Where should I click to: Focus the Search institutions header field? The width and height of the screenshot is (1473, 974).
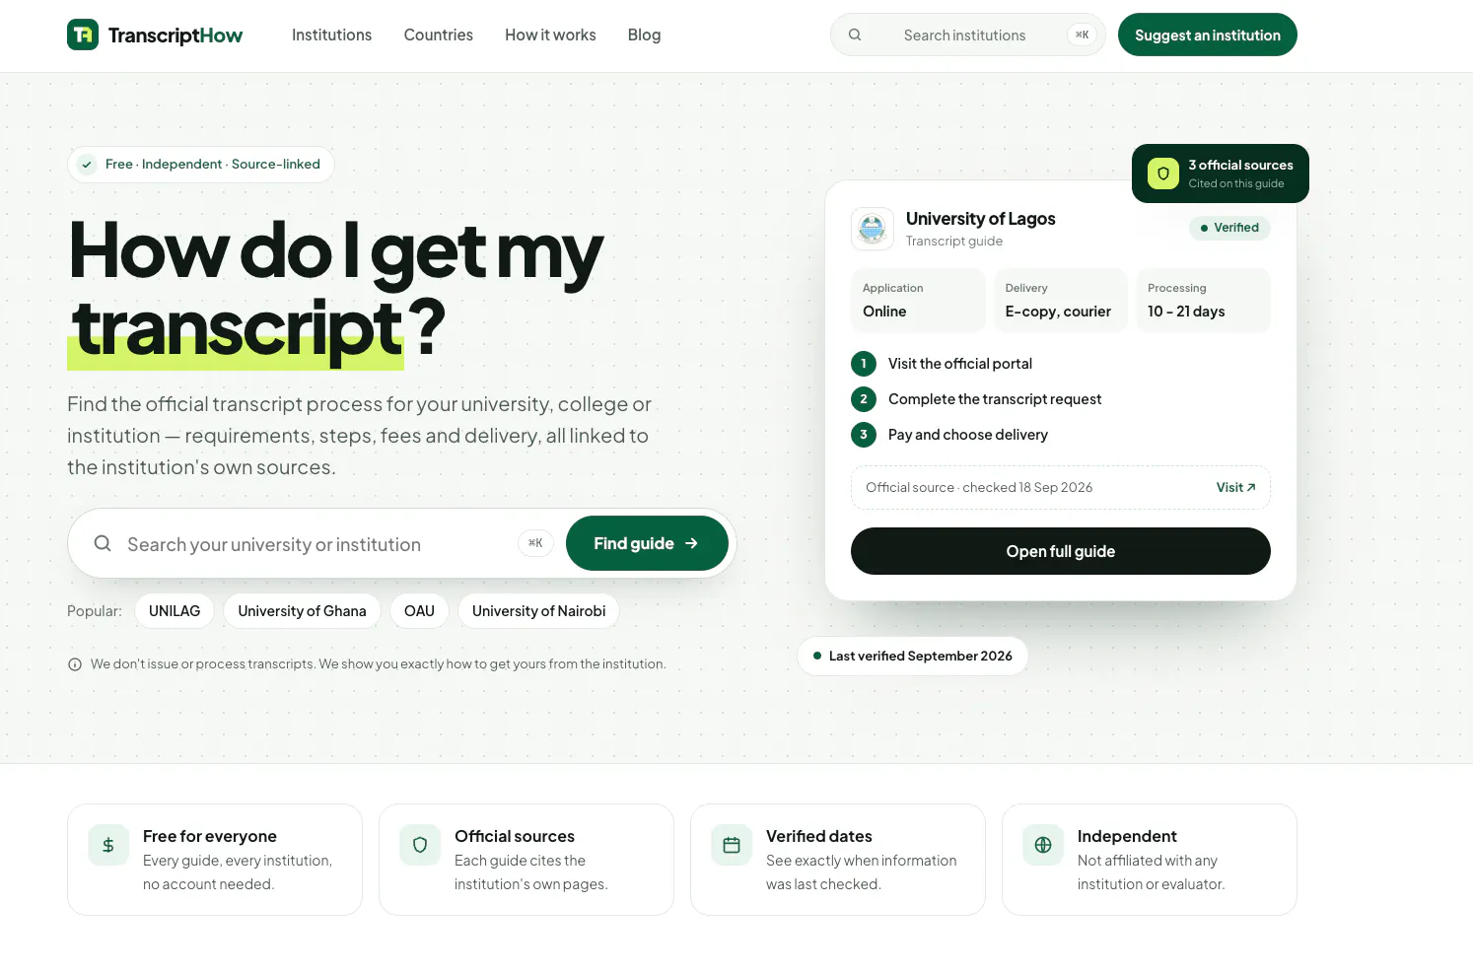pyautogui.click(x=968, y=35)
